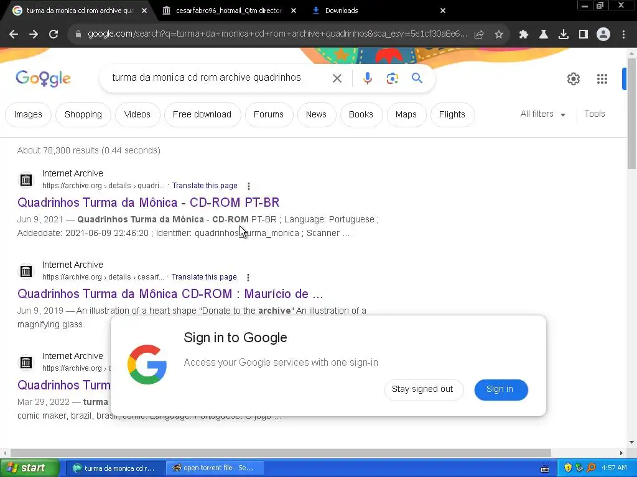Viewport: 637px width, 477px height.
Task: Open the Extensions puzzle-piece menu
Action: pyautogui.click(x=524, y=35)
